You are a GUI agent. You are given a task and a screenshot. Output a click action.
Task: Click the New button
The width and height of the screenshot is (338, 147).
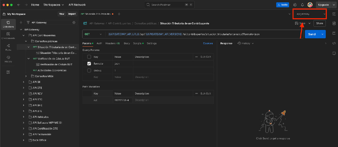(x=62, y=14)
